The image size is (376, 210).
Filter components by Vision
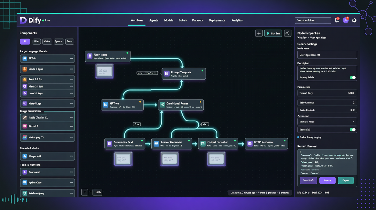point(47,41)
